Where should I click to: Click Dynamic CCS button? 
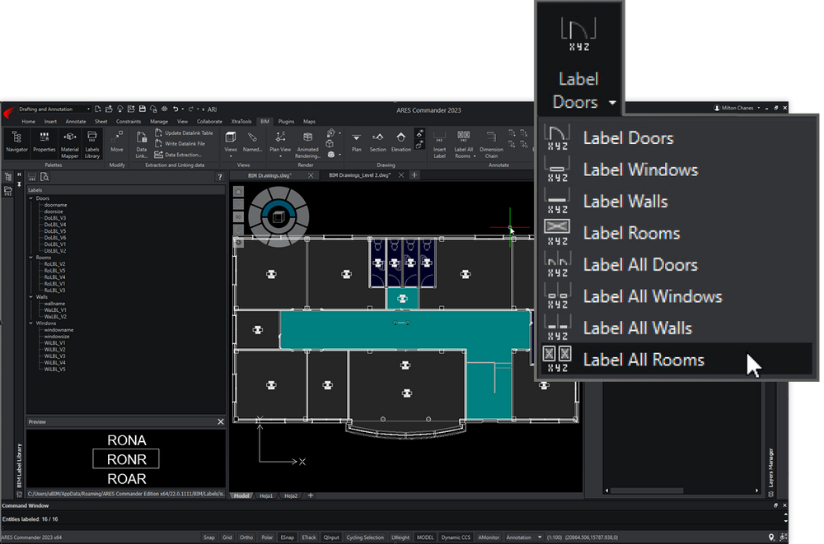pyautogui.click(x=456, y=537)
